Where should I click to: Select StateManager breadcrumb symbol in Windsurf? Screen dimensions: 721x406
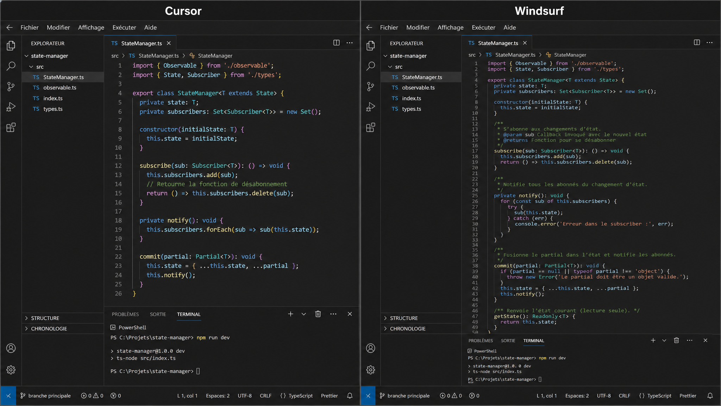pos(566,55)
